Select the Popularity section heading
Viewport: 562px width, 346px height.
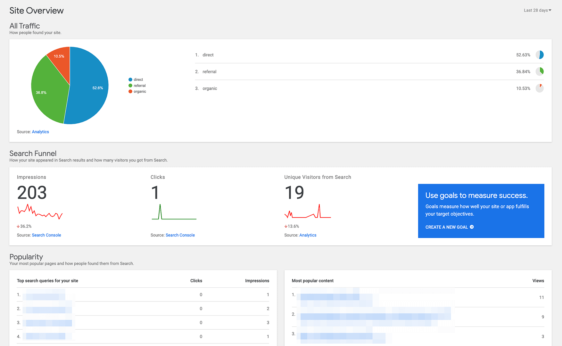click(26, 257)
